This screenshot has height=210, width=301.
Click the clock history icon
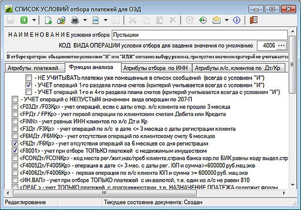pos(202,20)
